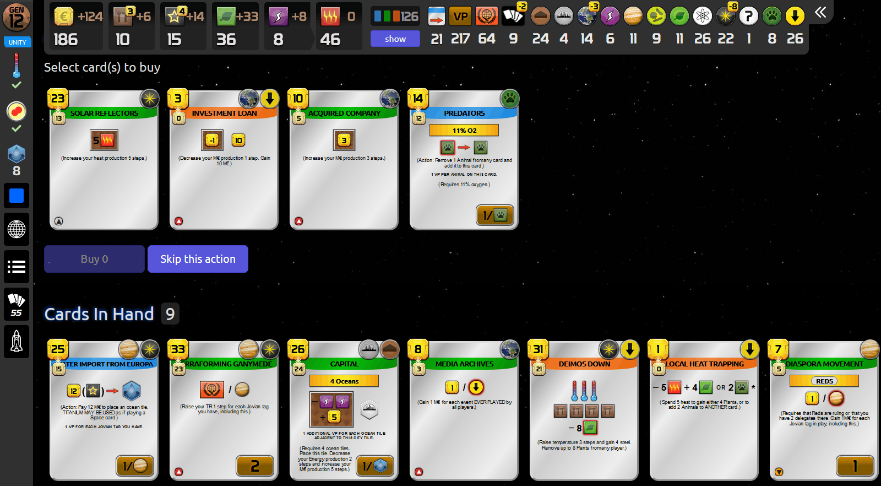This screenshot has width=881, height=486.
Task: Click the microbe tag counter
Action: (656, 16)
